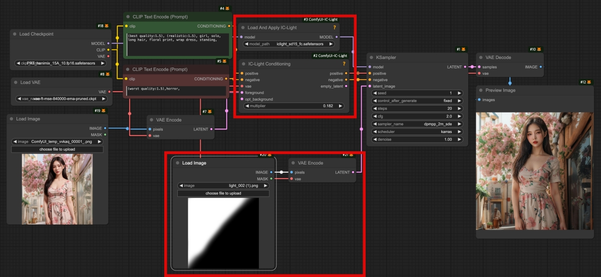This screenshot has height=277, width=601.
Task: Toggle collapse dot on Load Image with light_002 file
Action: pyautogui.click(x=177, y=163)
